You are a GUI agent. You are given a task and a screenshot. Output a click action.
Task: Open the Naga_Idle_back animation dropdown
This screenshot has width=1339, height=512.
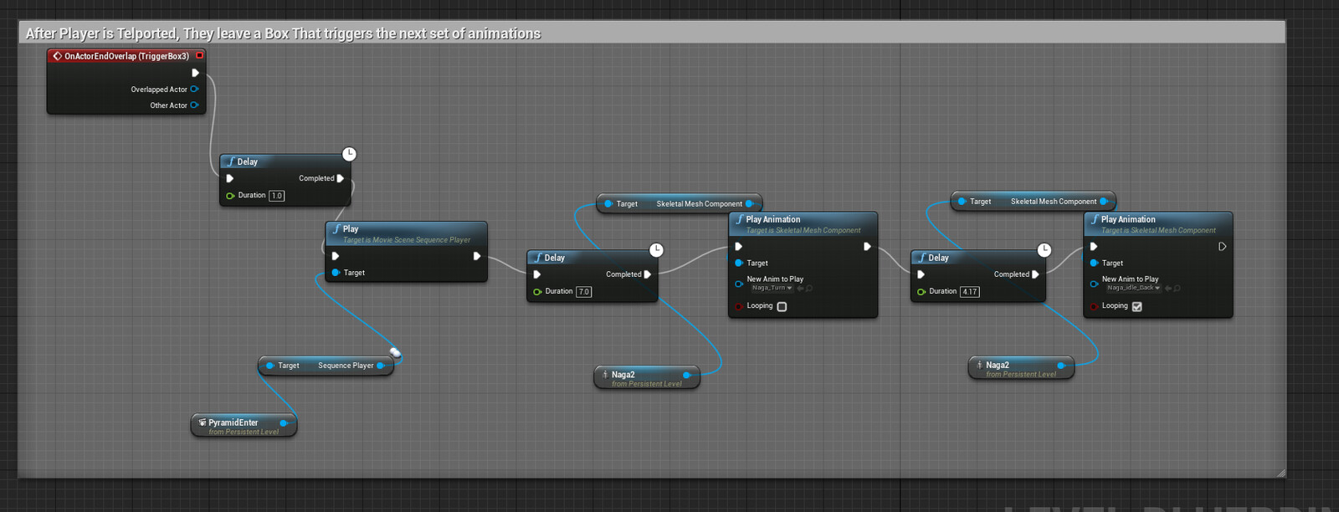point(1133,288)
